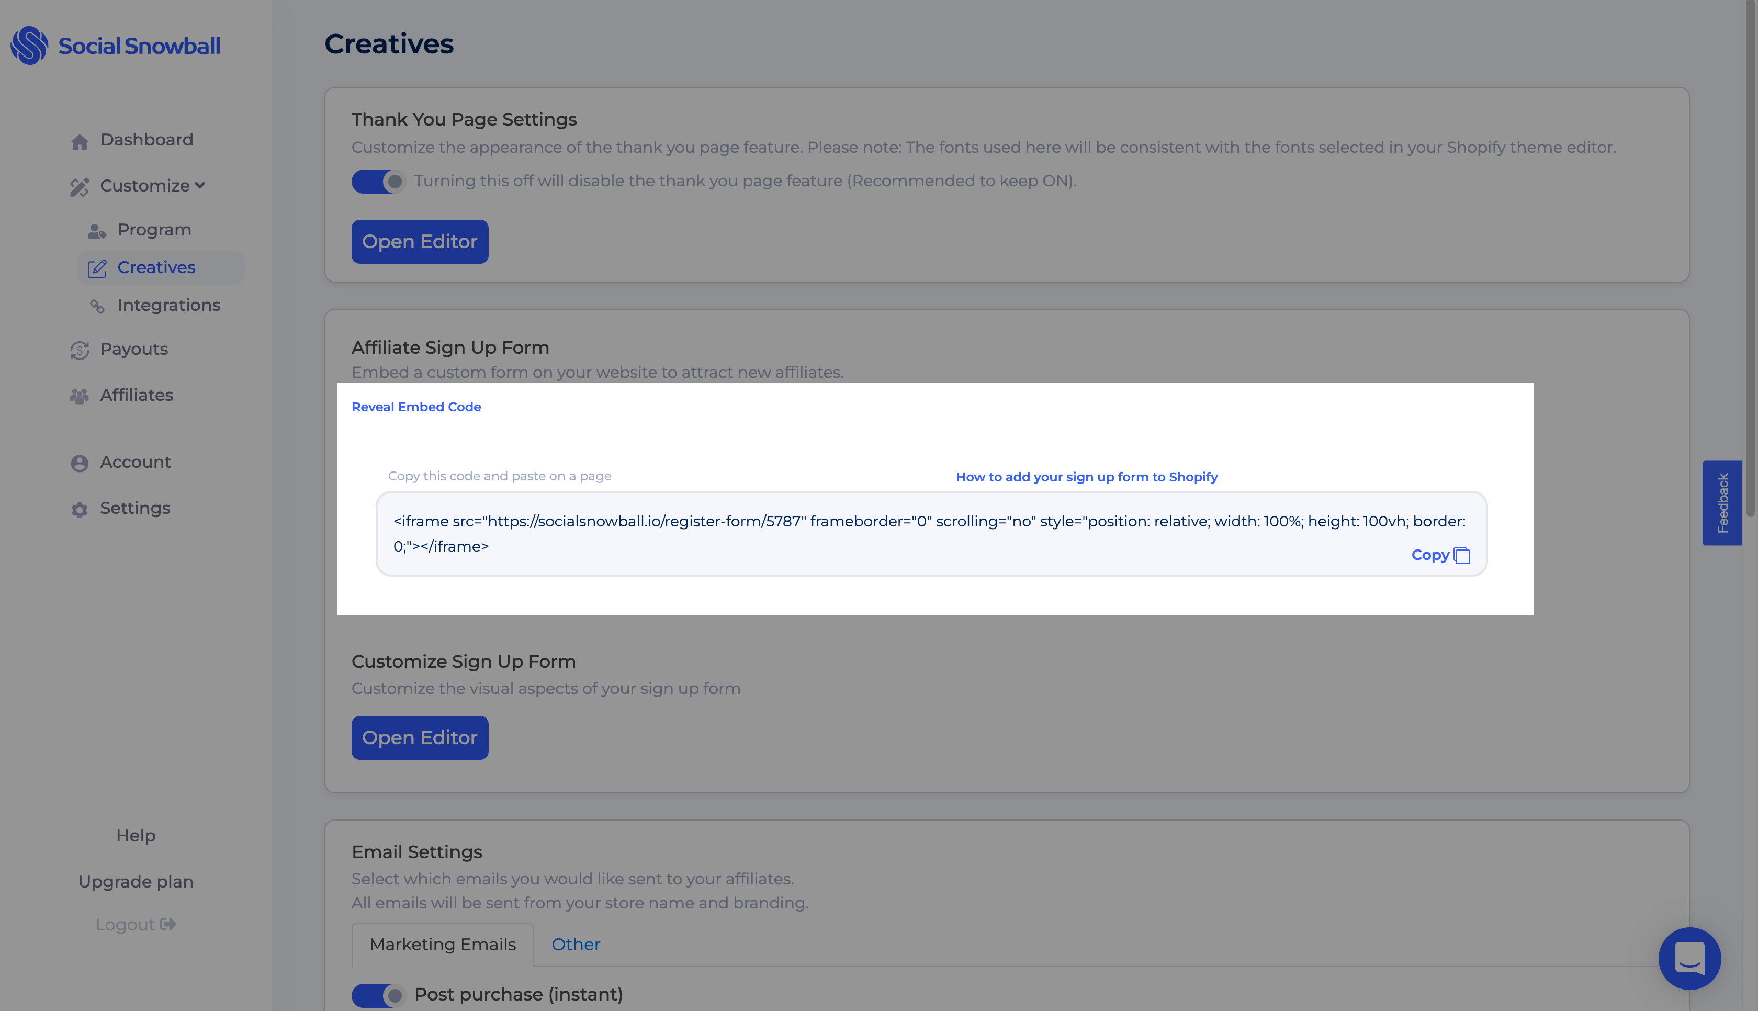
Task: Switch to the Other emails tab
Action: [x=576, y=945]
